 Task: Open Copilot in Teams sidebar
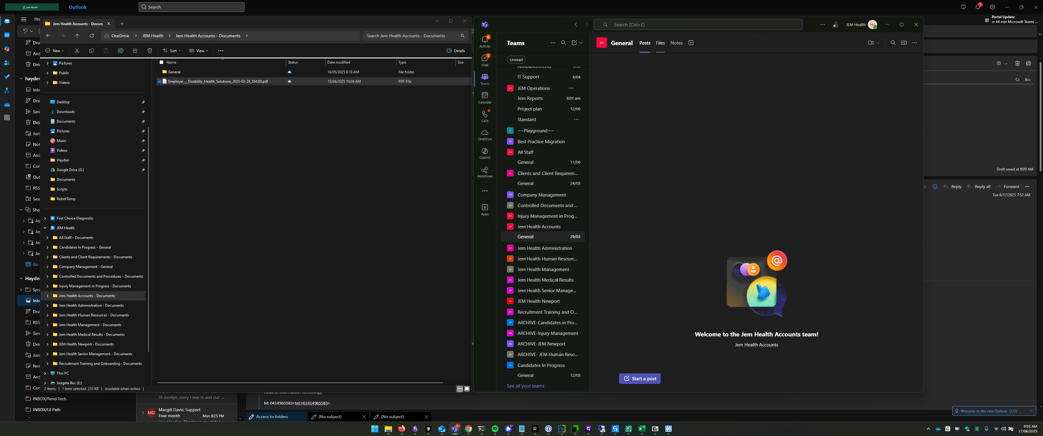click(485, 153)
